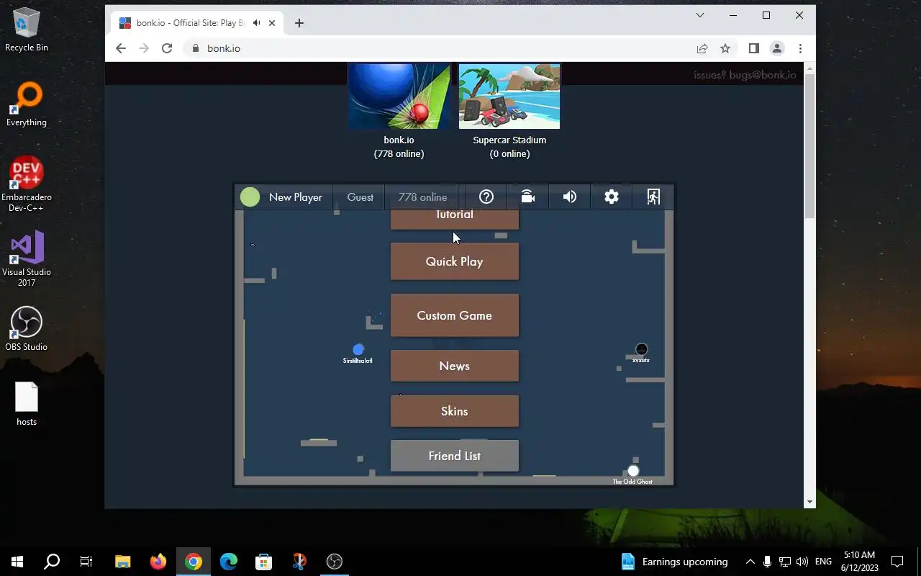Image resolution: width=921 pixels, height=576 pixels.
Task: Toggle the browser side panel icon
Action: point(754,48)
